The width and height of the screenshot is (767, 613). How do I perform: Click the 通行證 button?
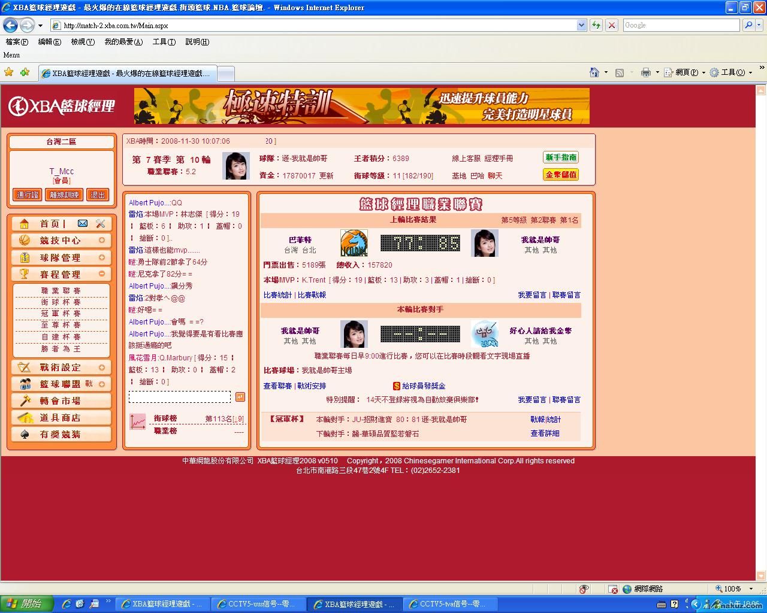[28, 195]
